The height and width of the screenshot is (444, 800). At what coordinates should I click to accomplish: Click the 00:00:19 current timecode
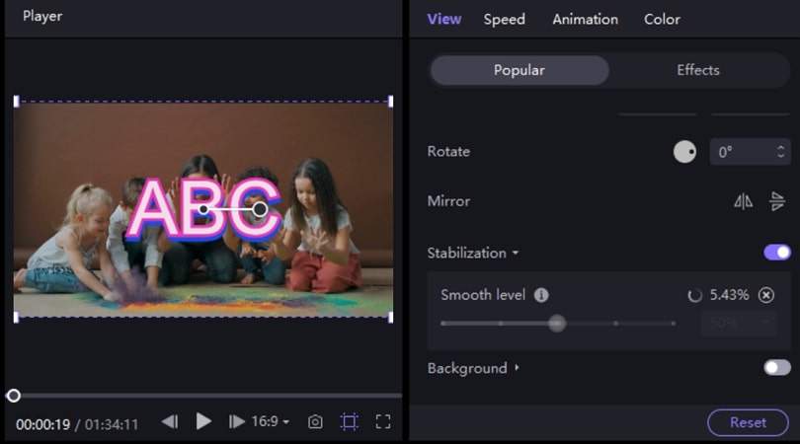[42, 424]
